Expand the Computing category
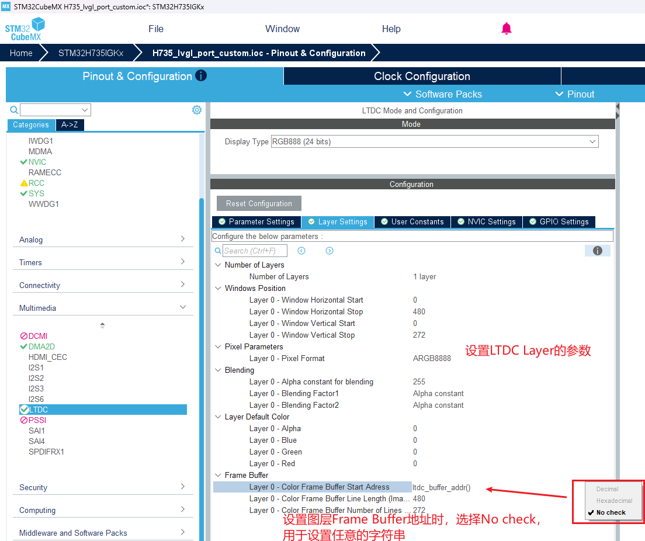 click(103, 509)
